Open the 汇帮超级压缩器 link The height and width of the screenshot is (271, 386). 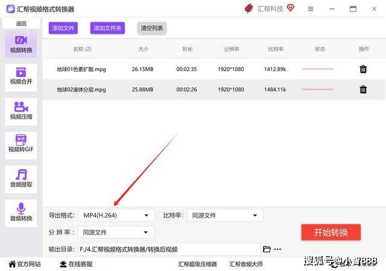pyautogui.click(x=197, y=264)
